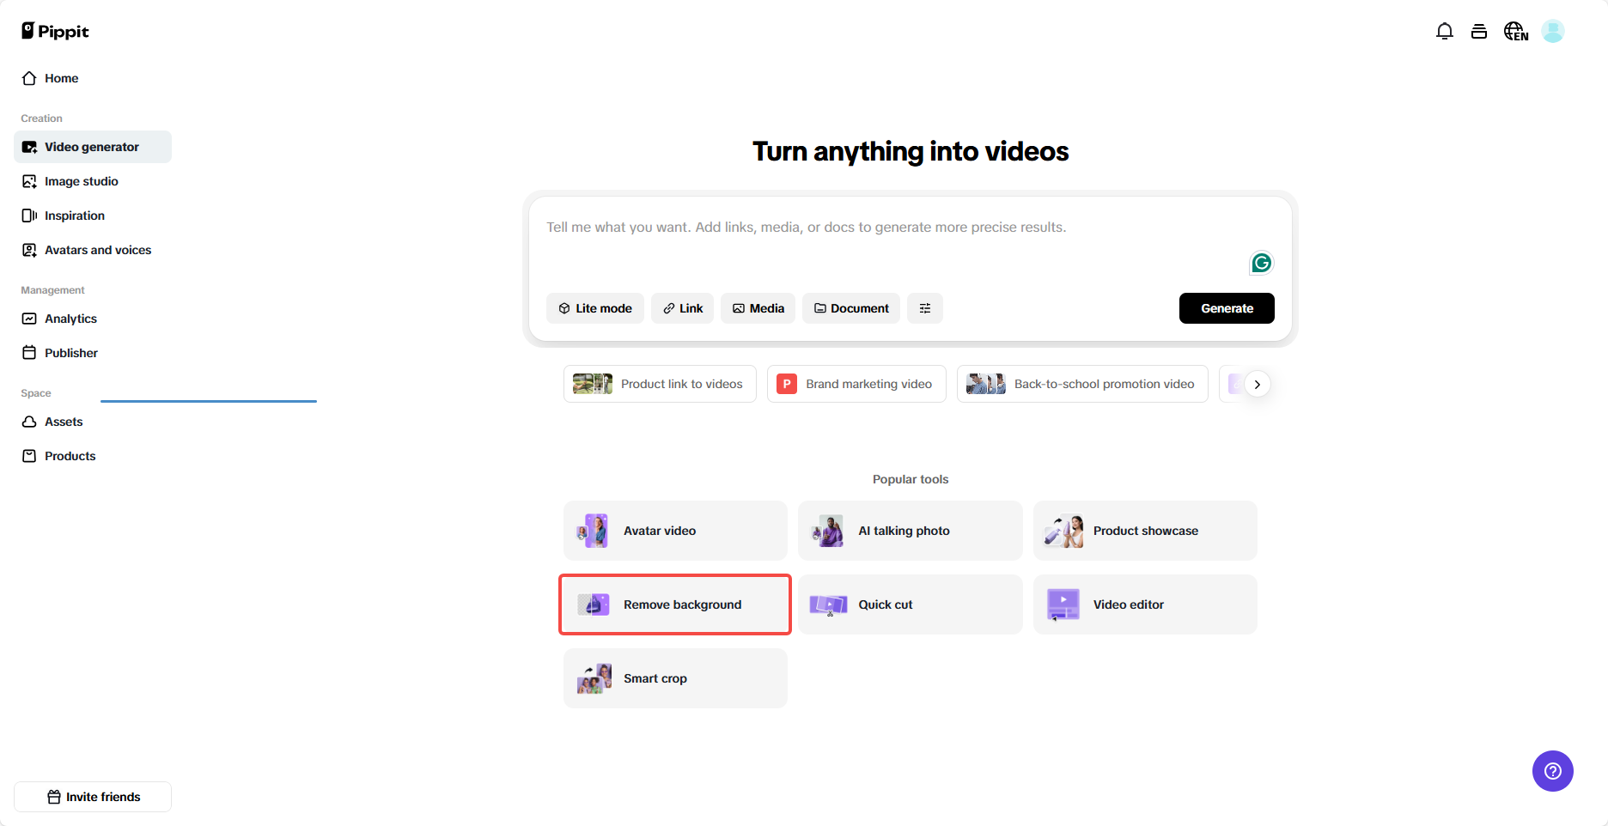The image size is (1608, 826).
Task: Choose Product link to videos suggestion
Action: click(x=660, y=384)
